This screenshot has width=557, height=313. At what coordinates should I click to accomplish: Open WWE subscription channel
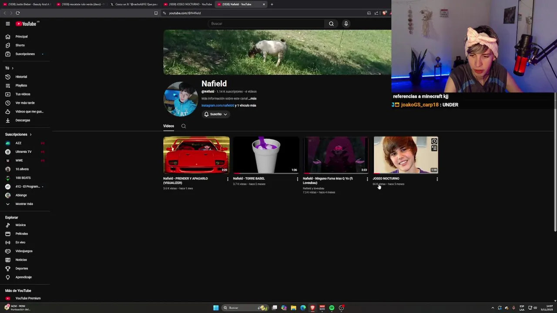(x=19, y=160)
